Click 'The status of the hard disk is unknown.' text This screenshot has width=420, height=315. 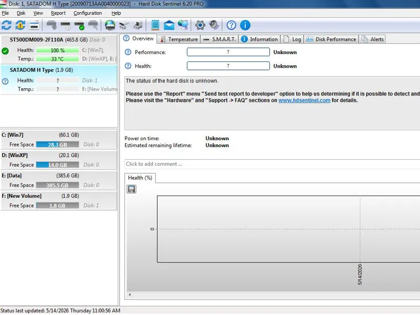[x=172, y=81]
